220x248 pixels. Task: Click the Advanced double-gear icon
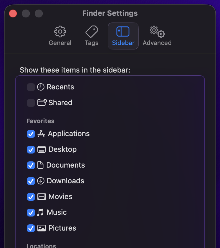click(x=157, y=32)
